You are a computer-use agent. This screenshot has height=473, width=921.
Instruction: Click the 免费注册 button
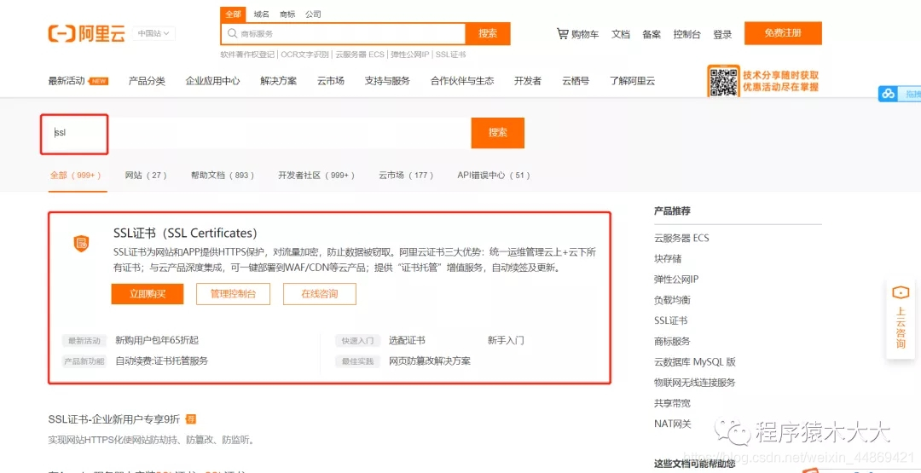pos(783,33)
